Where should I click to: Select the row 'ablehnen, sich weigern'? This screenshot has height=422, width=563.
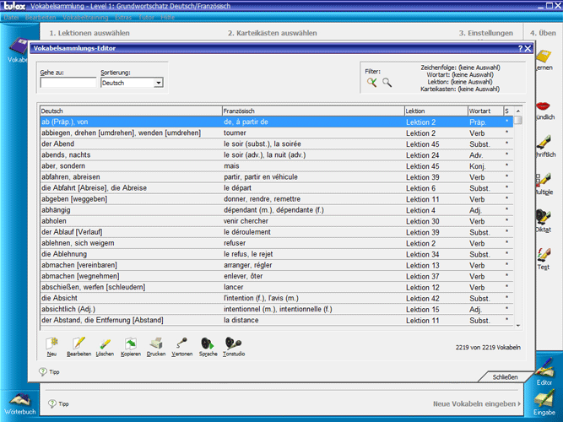coord(277,243)
